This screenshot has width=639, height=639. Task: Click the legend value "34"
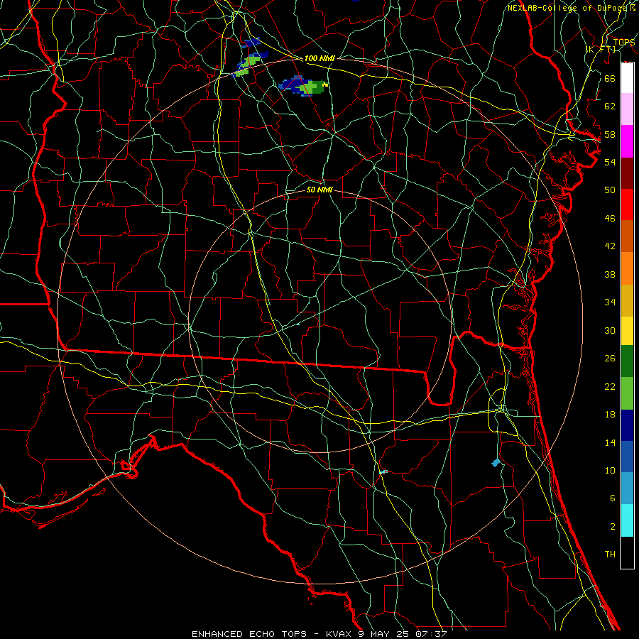point(610,302)
